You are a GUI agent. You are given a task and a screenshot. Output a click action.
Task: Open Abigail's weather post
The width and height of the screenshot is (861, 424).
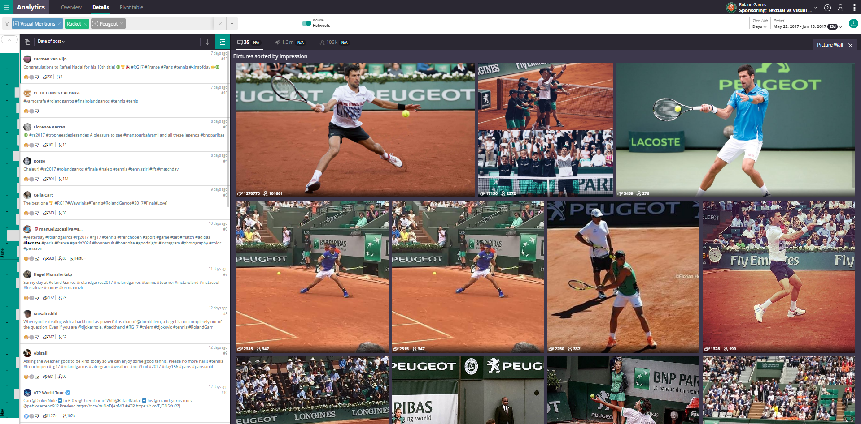pyautogui.click(x=124, y=363)
